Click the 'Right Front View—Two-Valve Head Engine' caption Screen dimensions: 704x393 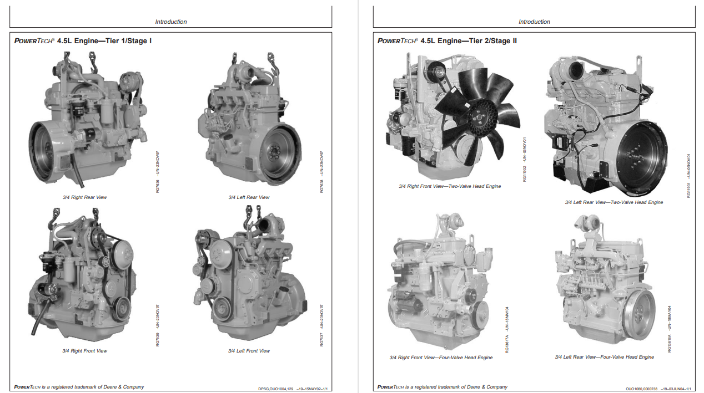pyautogui.click(x=450, y=186)
